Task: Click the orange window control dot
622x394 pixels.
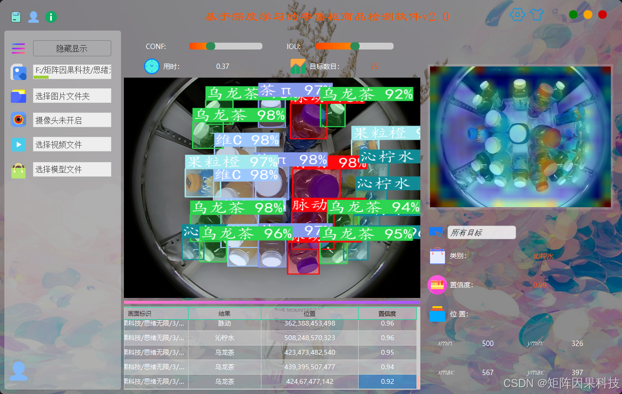Action: click(x=588, y=15)
